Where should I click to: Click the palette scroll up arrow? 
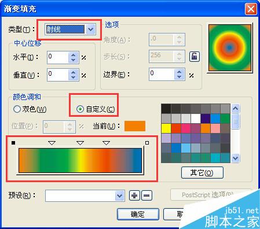(x=235, y=108)
